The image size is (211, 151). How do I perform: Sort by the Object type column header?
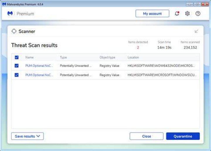coord(107,57)
